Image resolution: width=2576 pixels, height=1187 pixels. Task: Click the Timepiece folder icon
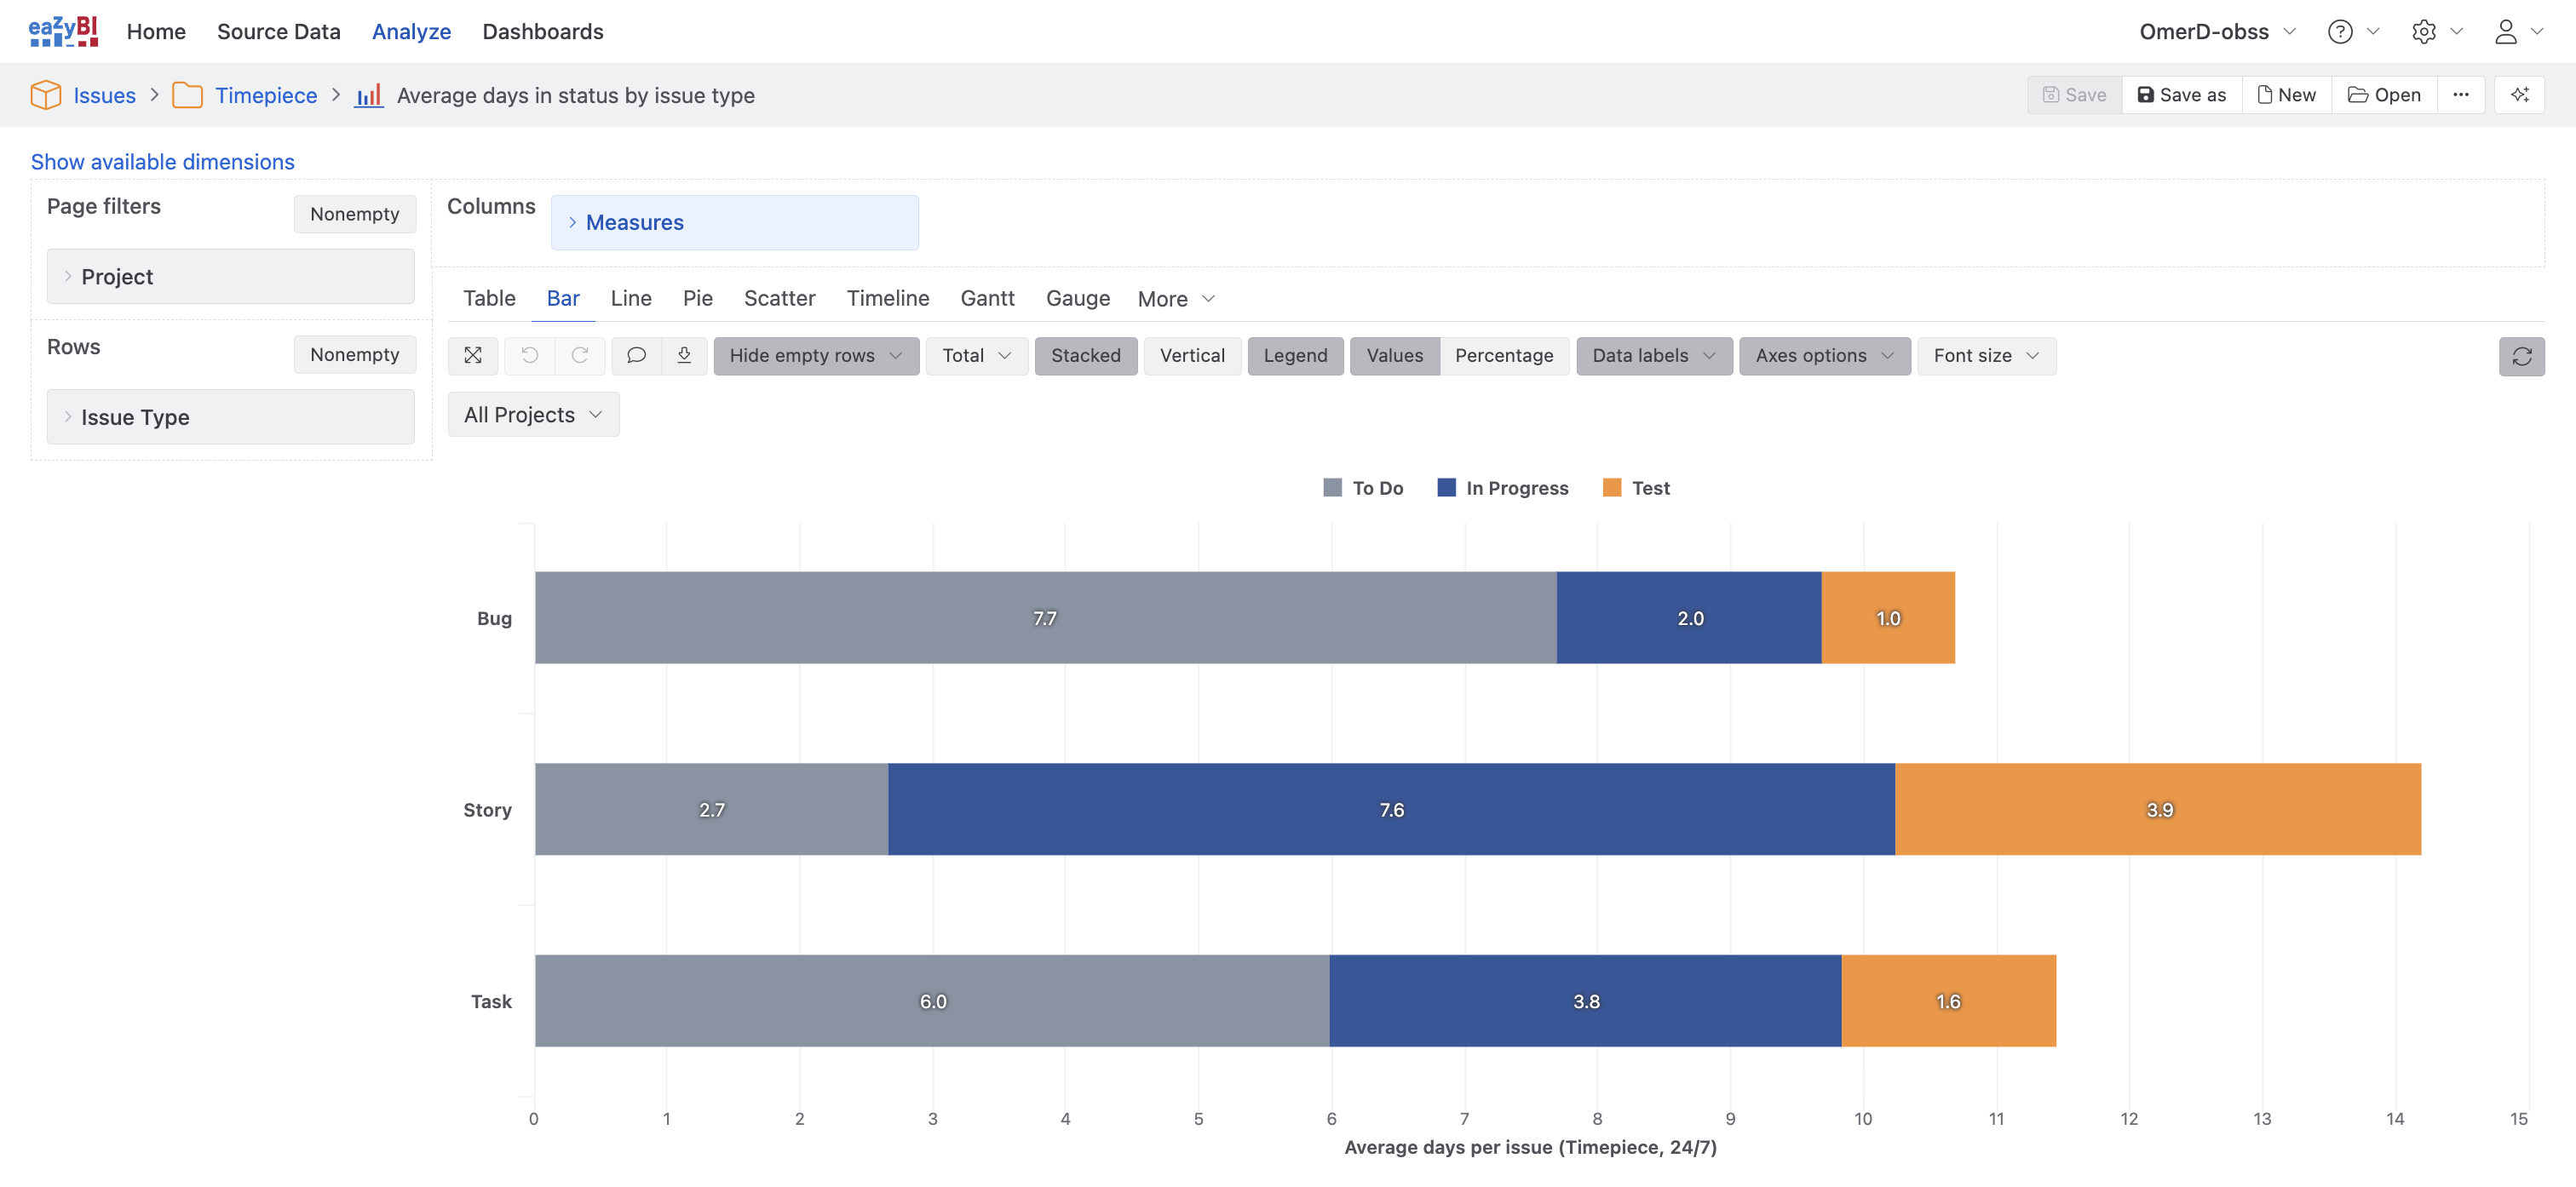pyautogui.click(x=187, y=95)
